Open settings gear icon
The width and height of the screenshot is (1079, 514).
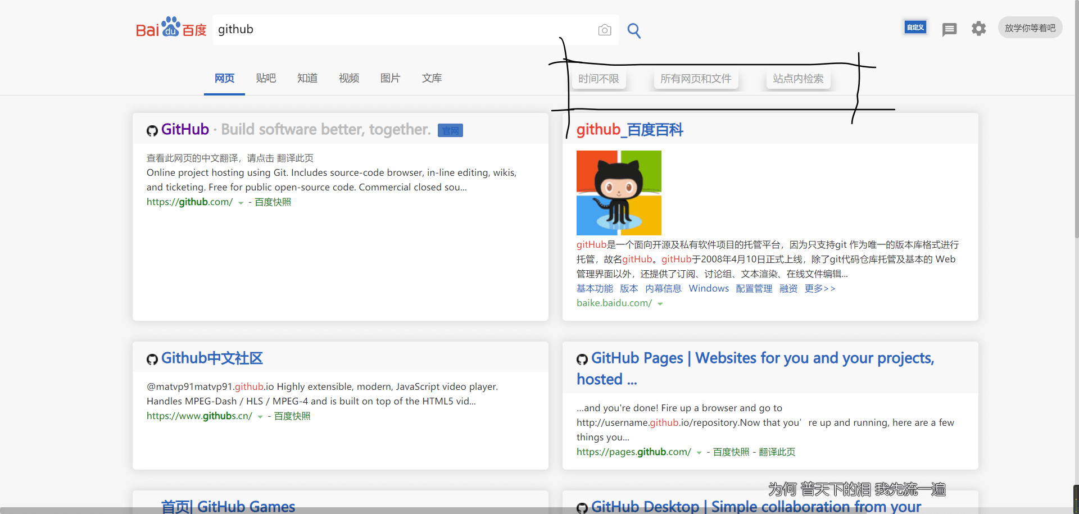[978, 29]
